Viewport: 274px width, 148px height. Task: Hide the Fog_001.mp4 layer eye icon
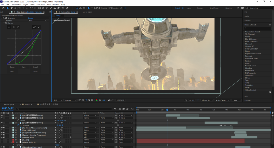pyautogui.click(x=2, y=130)
